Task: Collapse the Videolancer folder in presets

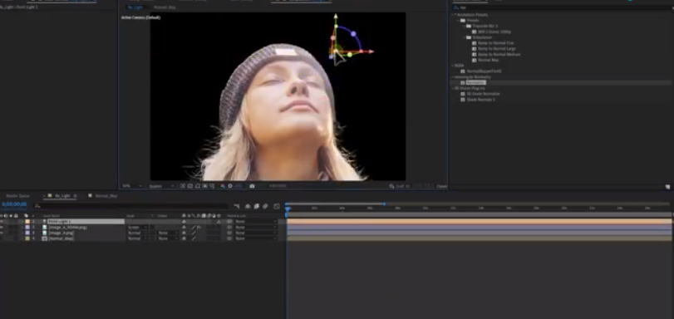Action: [x=465, y=37]
